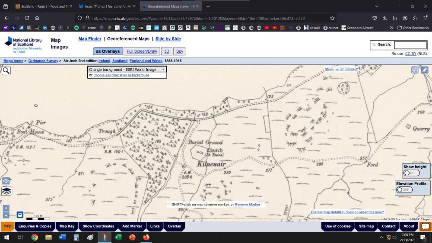Click the Remove Marker link
This screenshot has width=432, height=243.
tap(248, 205)
